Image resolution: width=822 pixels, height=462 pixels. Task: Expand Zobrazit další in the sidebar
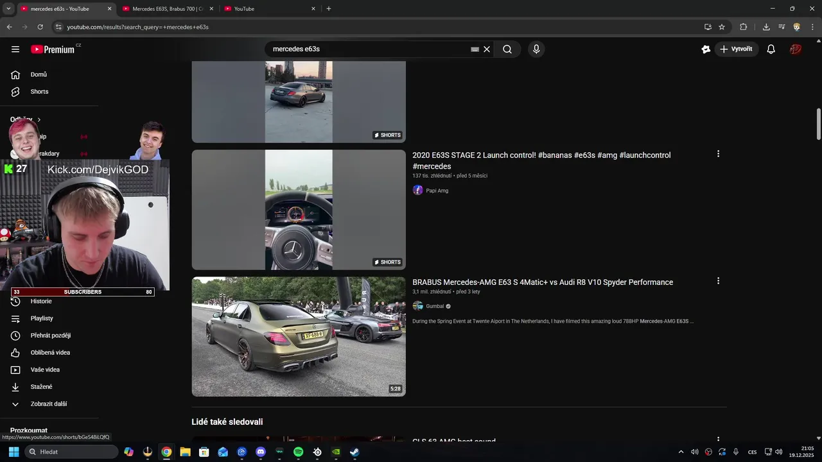click(x=49, y=404)
